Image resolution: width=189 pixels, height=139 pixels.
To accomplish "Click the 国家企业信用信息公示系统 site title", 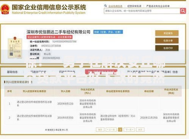I will tap(49, 7).
